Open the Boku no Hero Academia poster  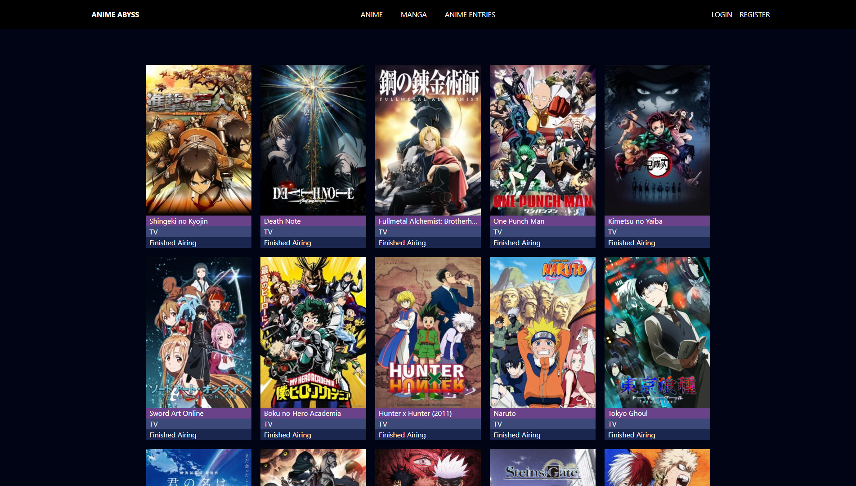click(x=313, y=332)
